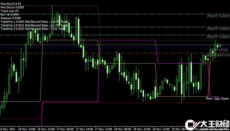Click the "PrevDayLo 0.9283" info line
The width and height of the screenshot is (230, 131).
pos(12,7)
